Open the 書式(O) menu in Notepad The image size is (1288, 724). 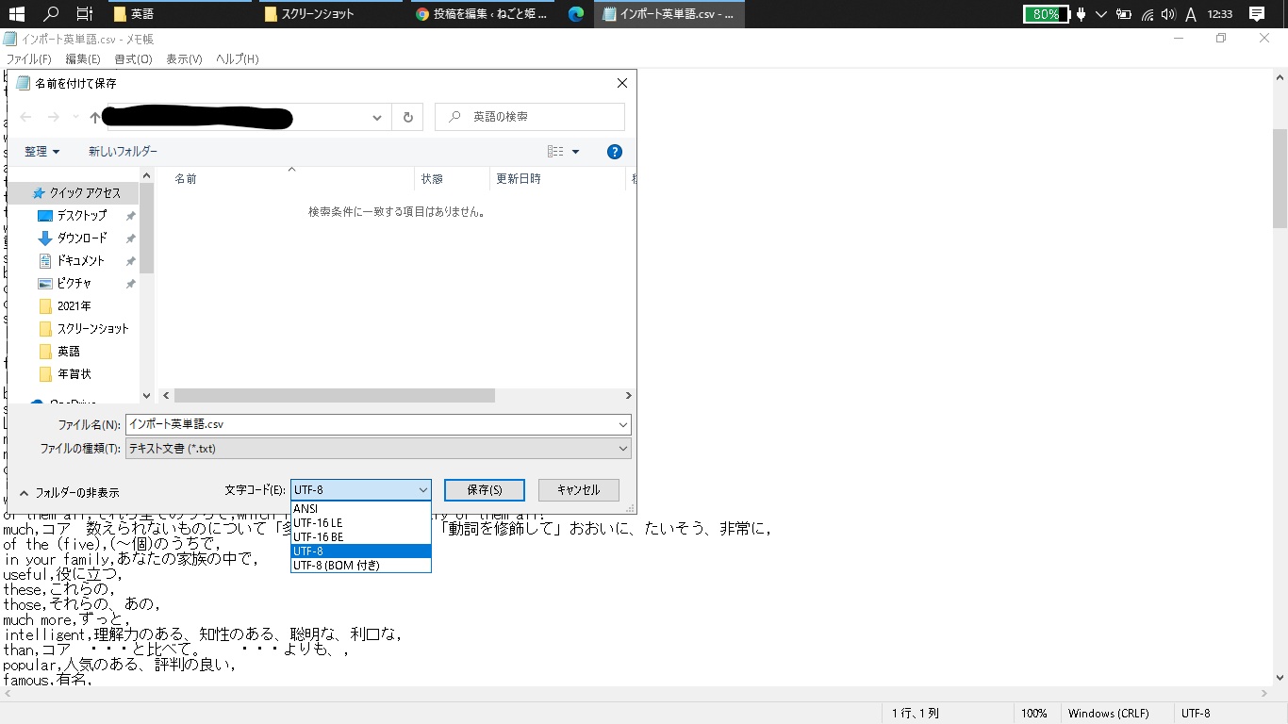[133, 59]
